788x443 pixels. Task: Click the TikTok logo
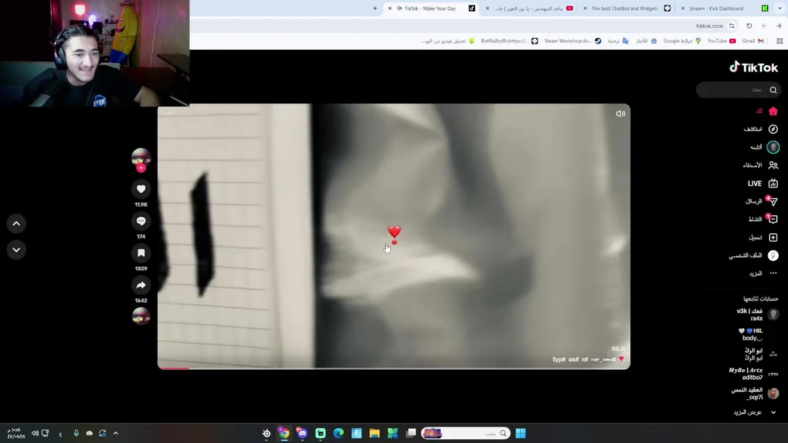click(754, 67)
